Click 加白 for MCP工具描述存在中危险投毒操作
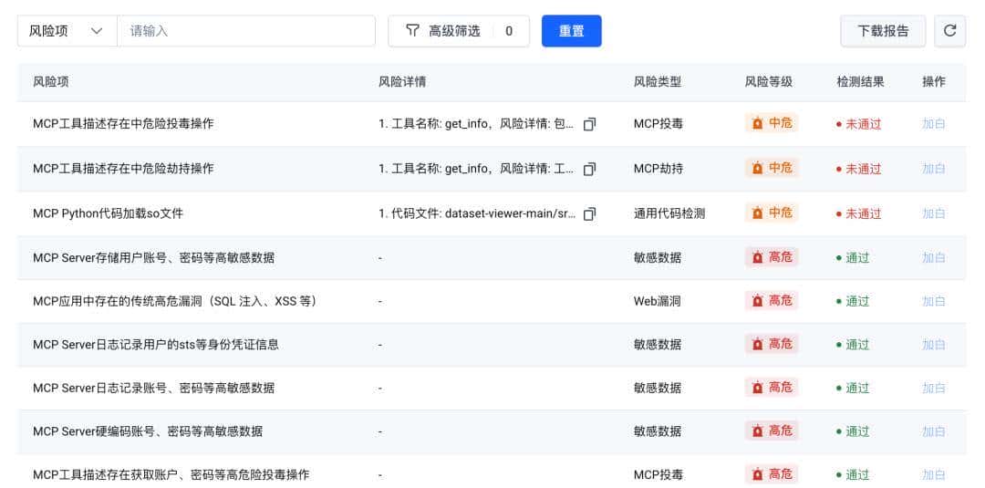 click(933, 124)
